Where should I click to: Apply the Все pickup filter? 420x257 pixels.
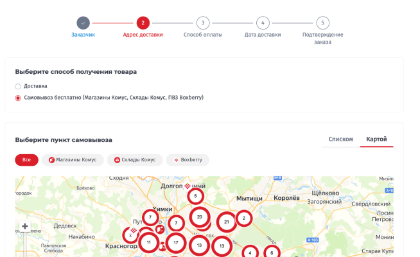(26, 160)
